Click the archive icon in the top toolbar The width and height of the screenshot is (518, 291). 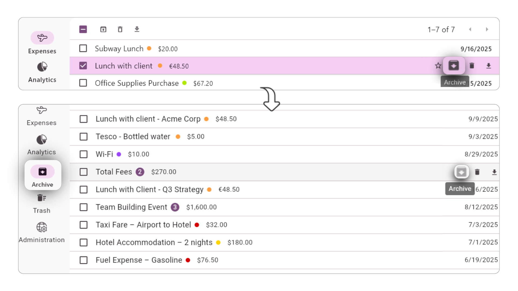(103, 29)
